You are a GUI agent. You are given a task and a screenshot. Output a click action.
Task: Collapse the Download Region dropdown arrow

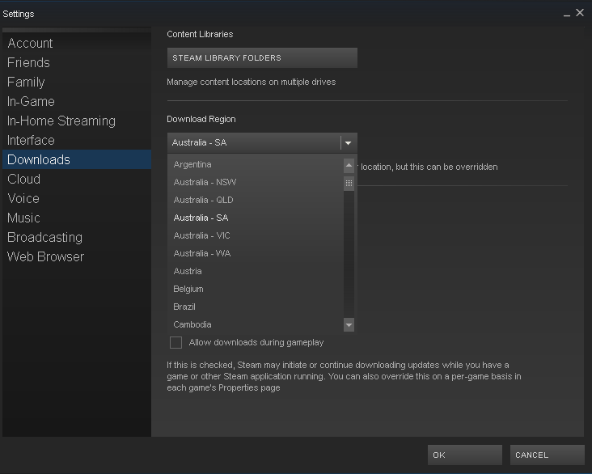click(x=349, y=143)
